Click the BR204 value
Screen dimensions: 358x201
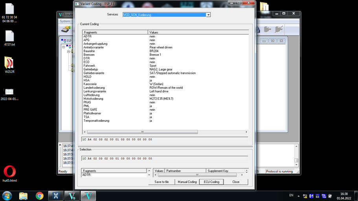pos(154,51)
